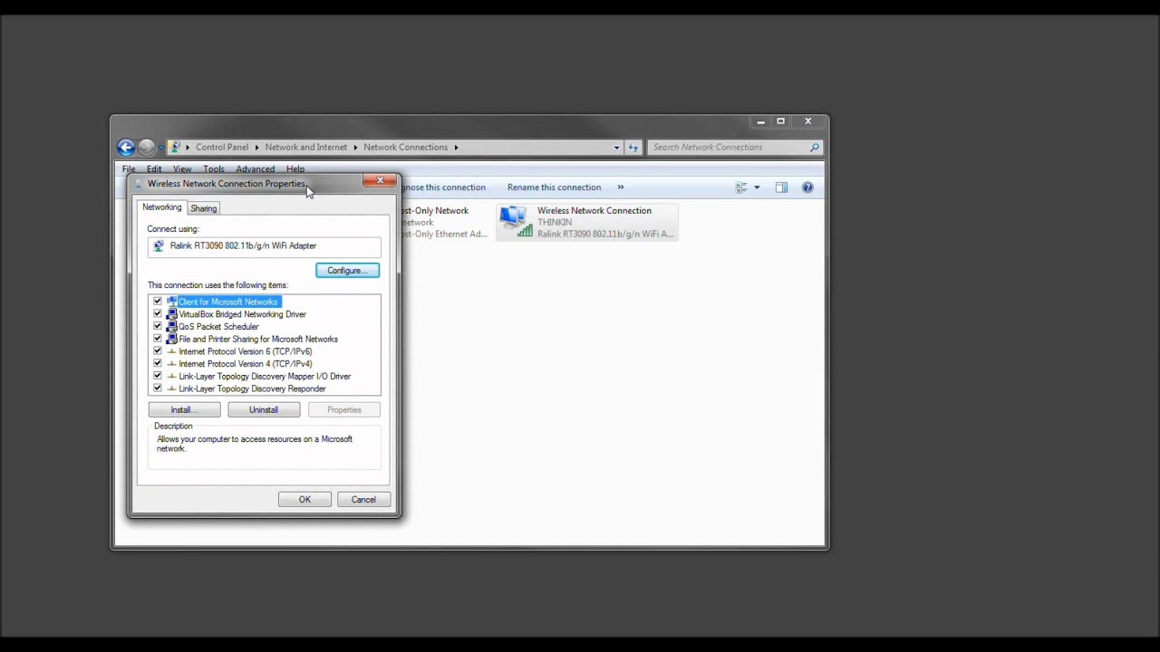The height and width of the screenshot is (652, 1160).
Task: Click the Mapper I/O Driver protocol icon
Action: pyautogui.click(x=171, y=376)
